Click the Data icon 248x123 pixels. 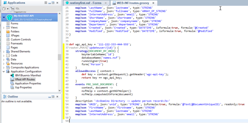pyautogui.click(x=8, y=59)
